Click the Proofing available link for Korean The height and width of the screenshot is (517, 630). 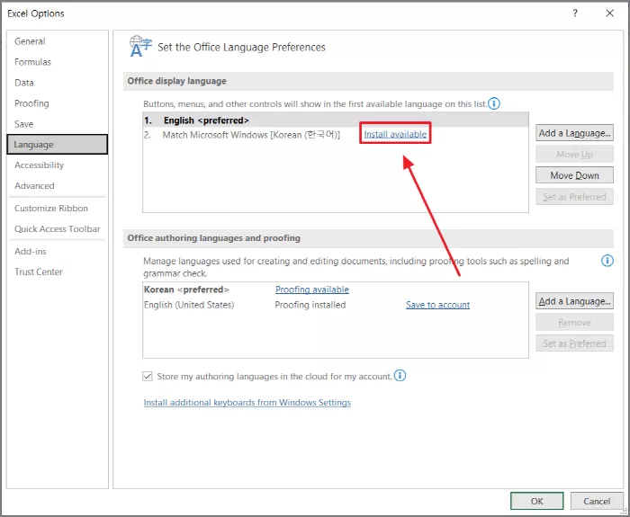coord(312,290)
